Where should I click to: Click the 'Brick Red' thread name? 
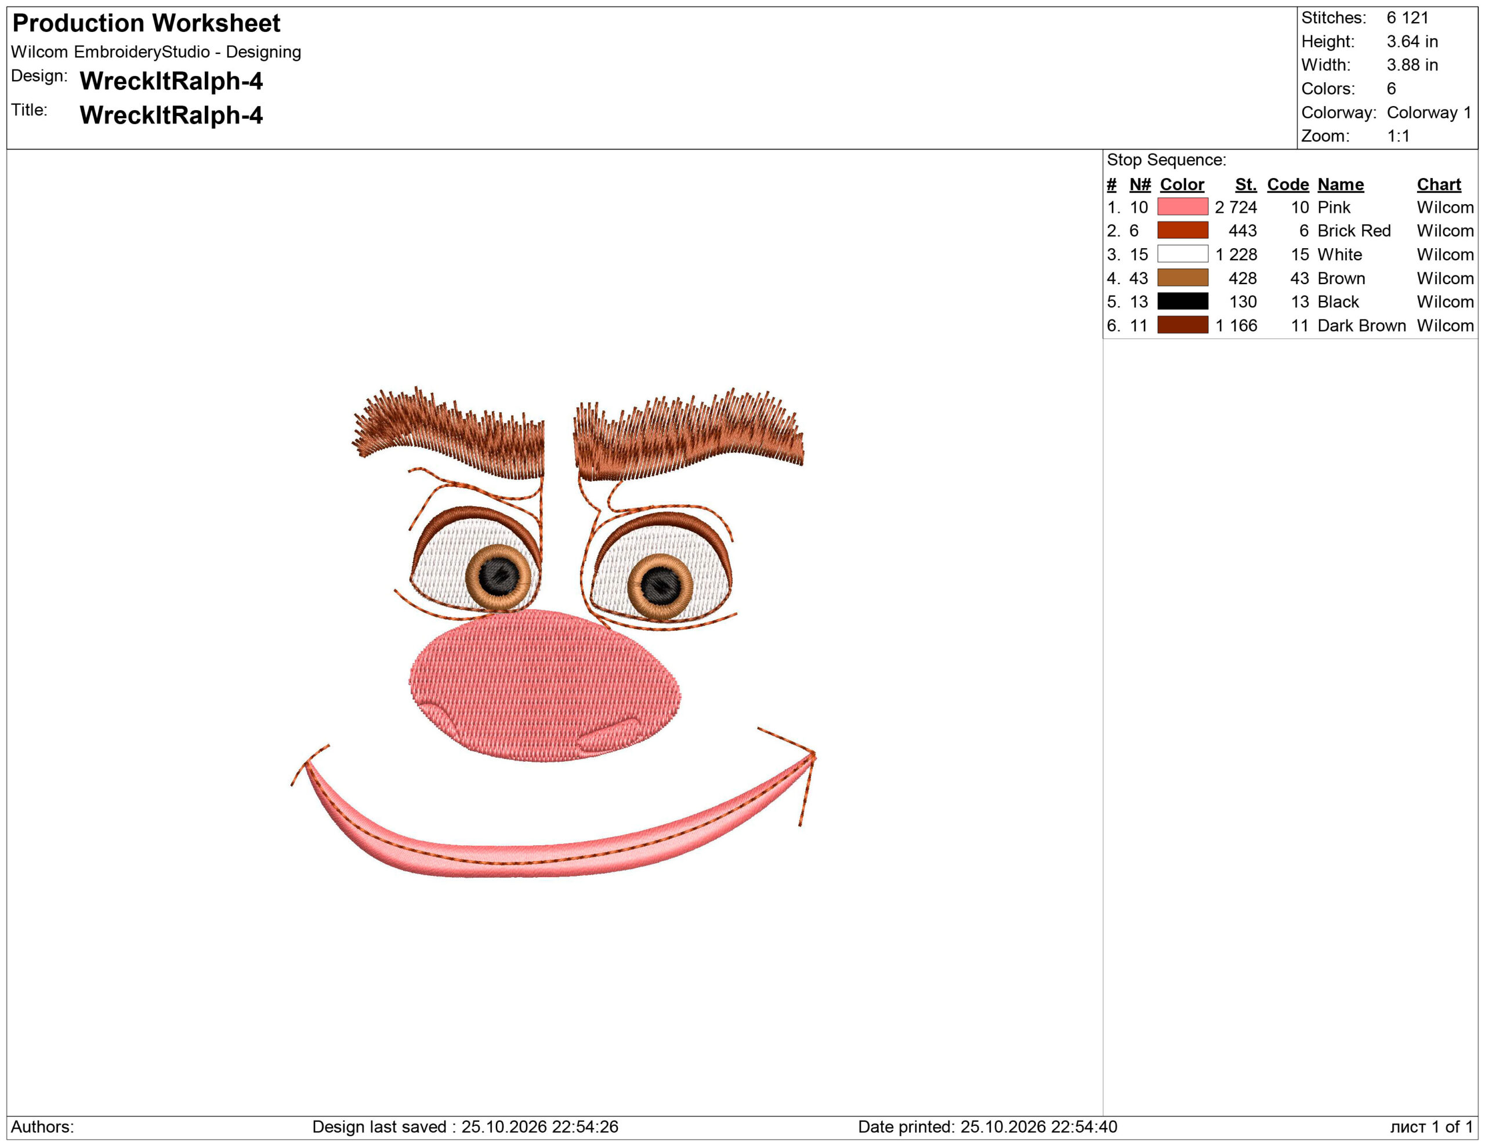1354,230
